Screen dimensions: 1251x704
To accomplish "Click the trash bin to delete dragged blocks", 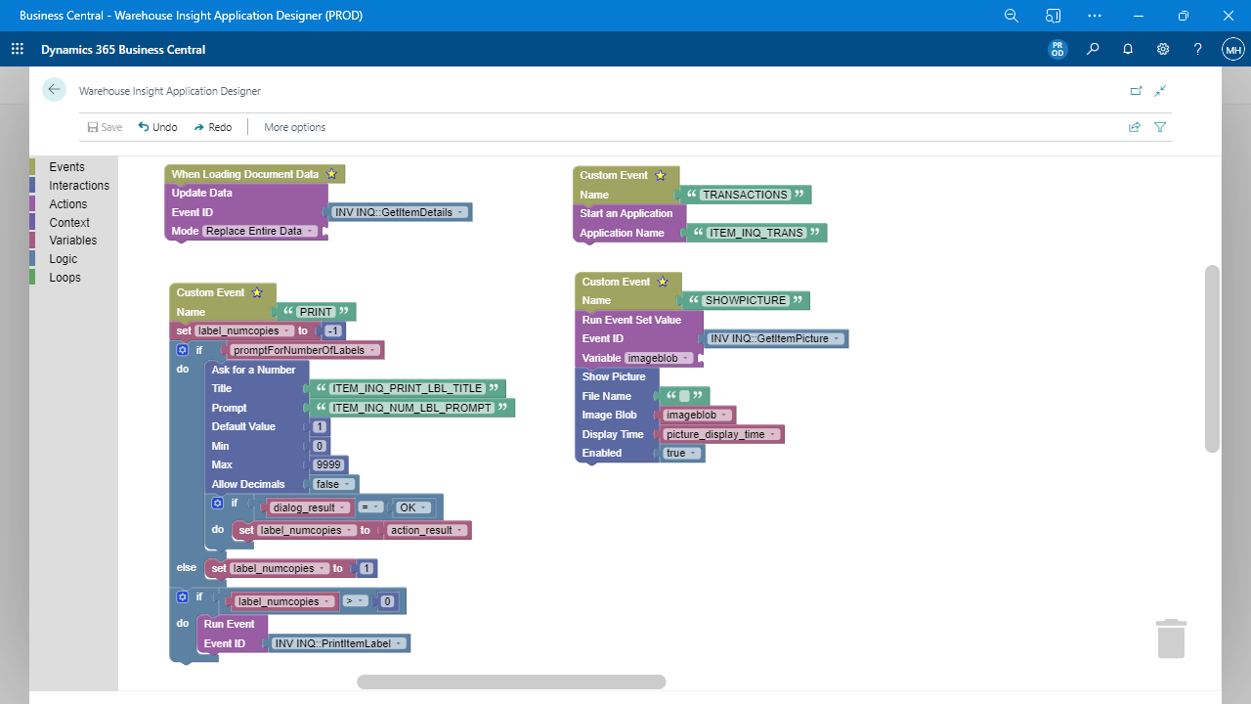I will (1171, 638).
